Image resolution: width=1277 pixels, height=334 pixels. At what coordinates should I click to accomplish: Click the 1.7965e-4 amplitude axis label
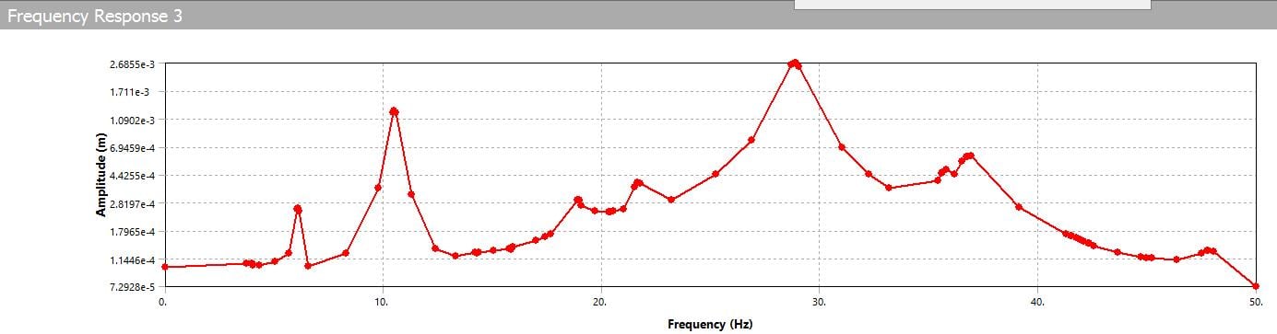132,232
